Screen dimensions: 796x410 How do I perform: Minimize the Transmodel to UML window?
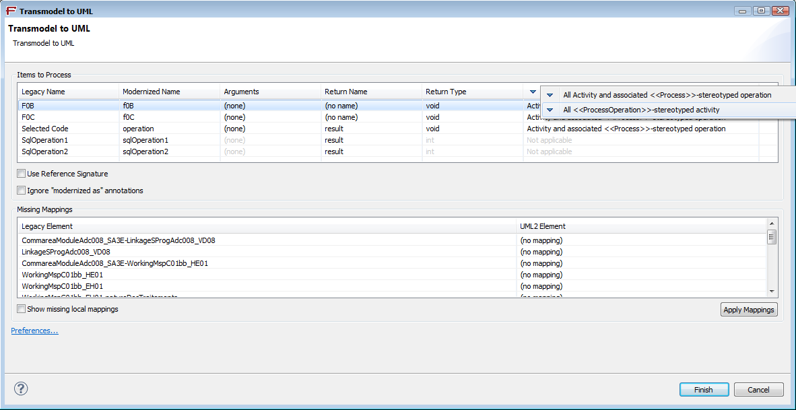coord(743,10)
